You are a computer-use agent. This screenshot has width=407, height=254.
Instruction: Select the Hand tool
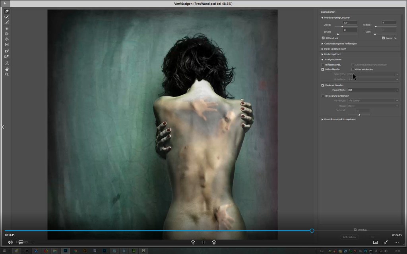pyautogui.click(x=7, y=69)
